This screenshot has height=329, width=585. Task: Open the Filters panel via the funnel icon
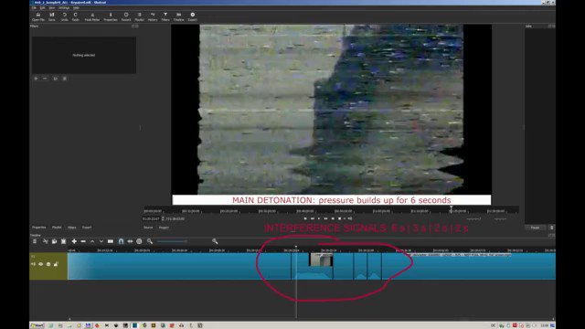165,16
